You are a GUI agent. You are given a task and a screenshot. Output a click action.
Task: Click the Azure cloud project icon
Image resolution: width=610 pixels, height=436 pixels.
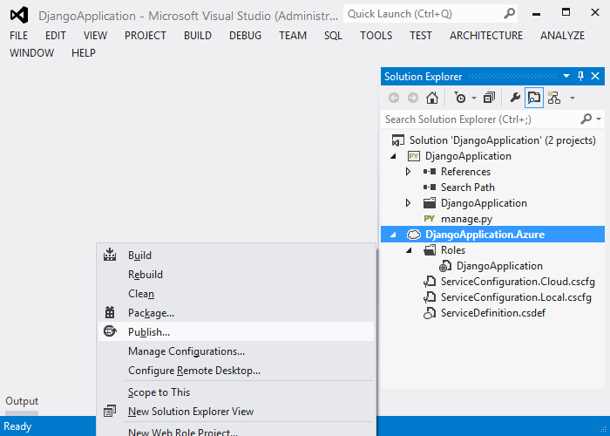tap(414, 235)
